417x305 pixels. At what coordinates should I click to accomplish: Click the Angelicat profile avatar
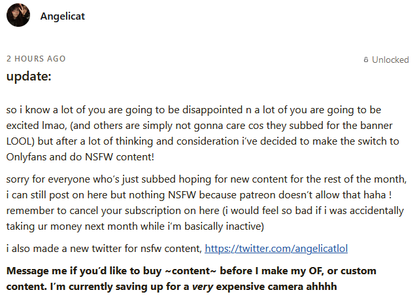point(18,16)
